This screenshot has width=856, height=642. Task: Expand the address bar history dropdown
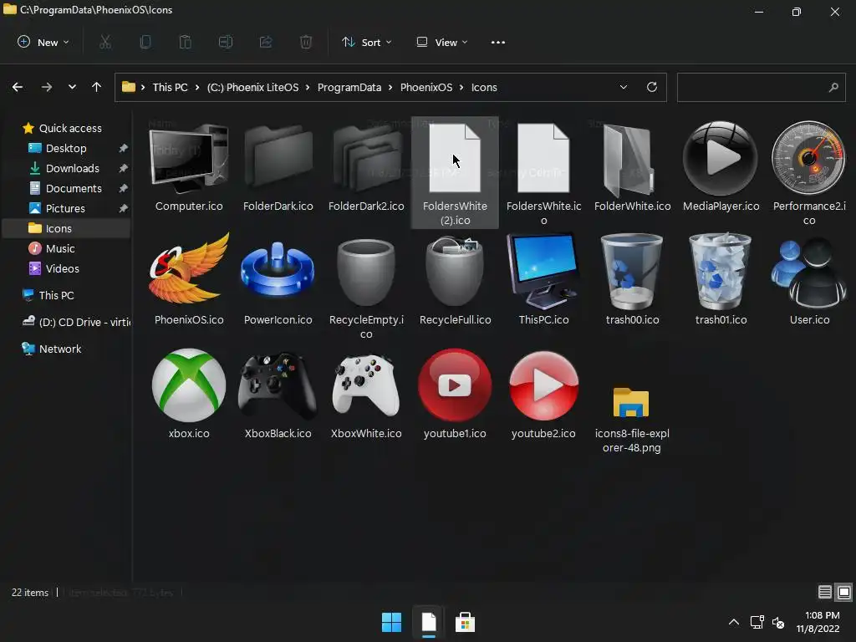[624, 87]
